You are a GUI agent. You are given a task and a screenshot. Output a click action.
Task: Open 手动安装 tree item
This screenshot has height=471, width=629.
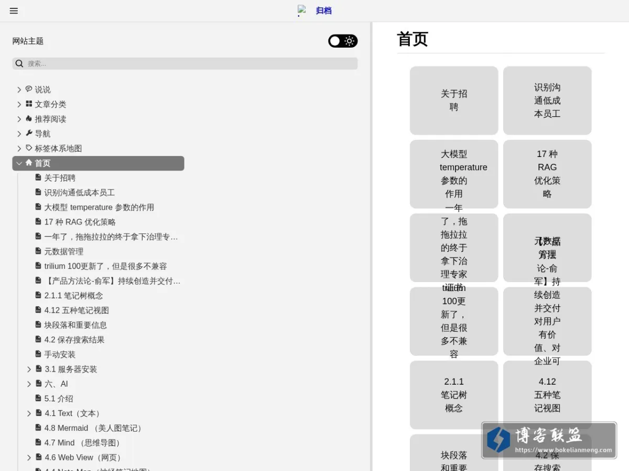pyautogui.click(x=60, y=354)
